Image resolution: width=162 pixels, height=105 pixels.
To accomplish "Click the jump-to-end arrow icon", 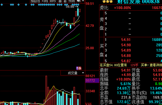I will coord(79,1).
